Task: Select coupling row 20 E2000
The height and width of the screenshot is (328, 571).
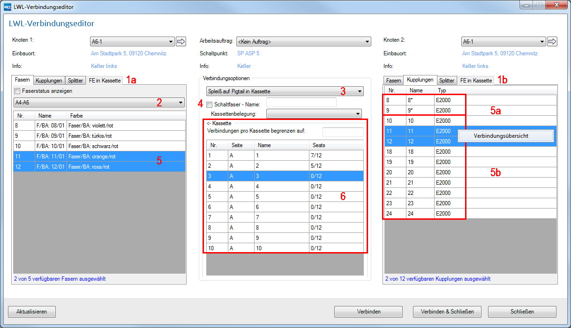Action: coord(471,172)
